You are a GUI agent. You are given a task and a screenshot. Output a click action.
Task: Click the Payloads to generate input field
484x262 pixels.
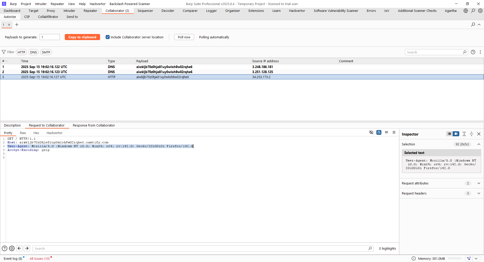[50, 37]
